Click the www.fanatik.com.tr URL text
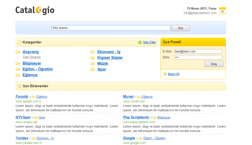 29,101
